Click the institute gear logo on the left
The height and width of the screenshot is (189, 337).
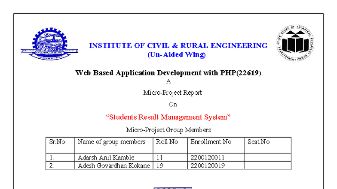[49, 44]
